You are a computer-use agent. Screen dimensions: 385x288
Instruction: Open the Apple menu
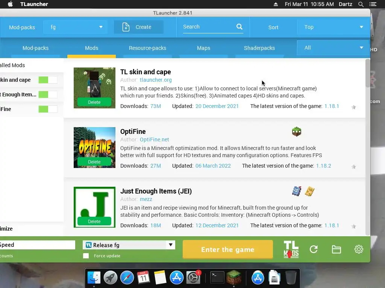10,4
